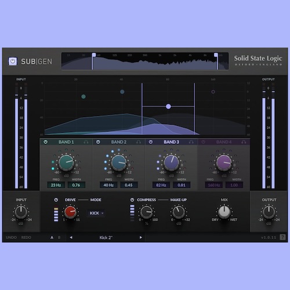Open the KICK mode dropdown
Screen dimensions: 290x290
pyautogui.click(x=96, y=213)
